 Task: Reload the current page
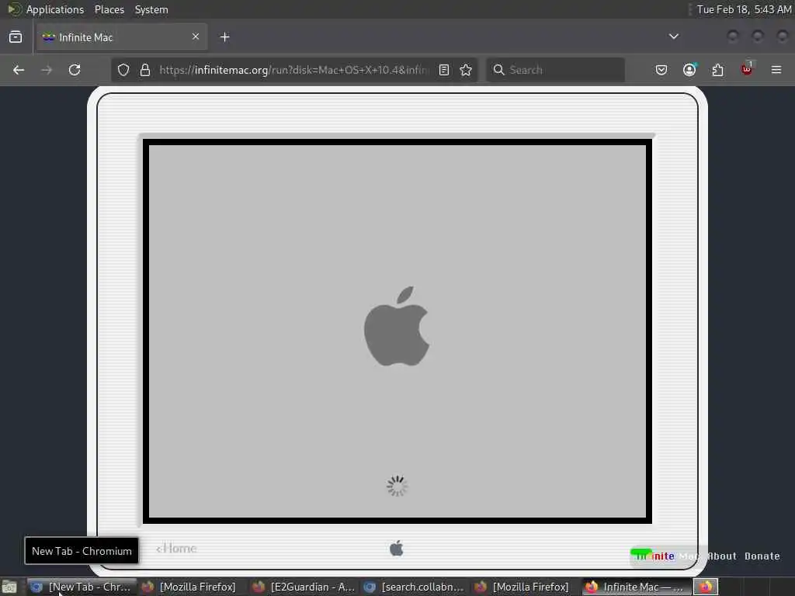click(x=75, y=70)
